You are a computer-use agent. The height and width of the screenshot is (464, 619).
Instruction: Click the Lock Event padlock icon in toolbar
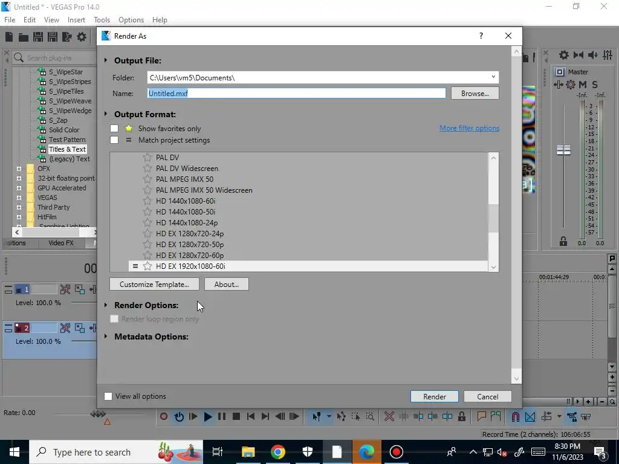[461, 416]
